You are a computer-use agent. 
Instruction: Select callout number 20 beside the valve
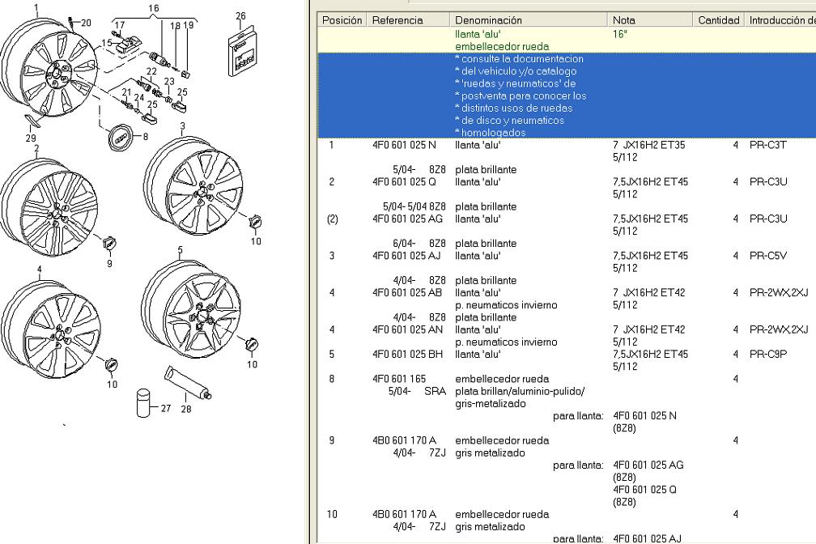click(85, 23)
